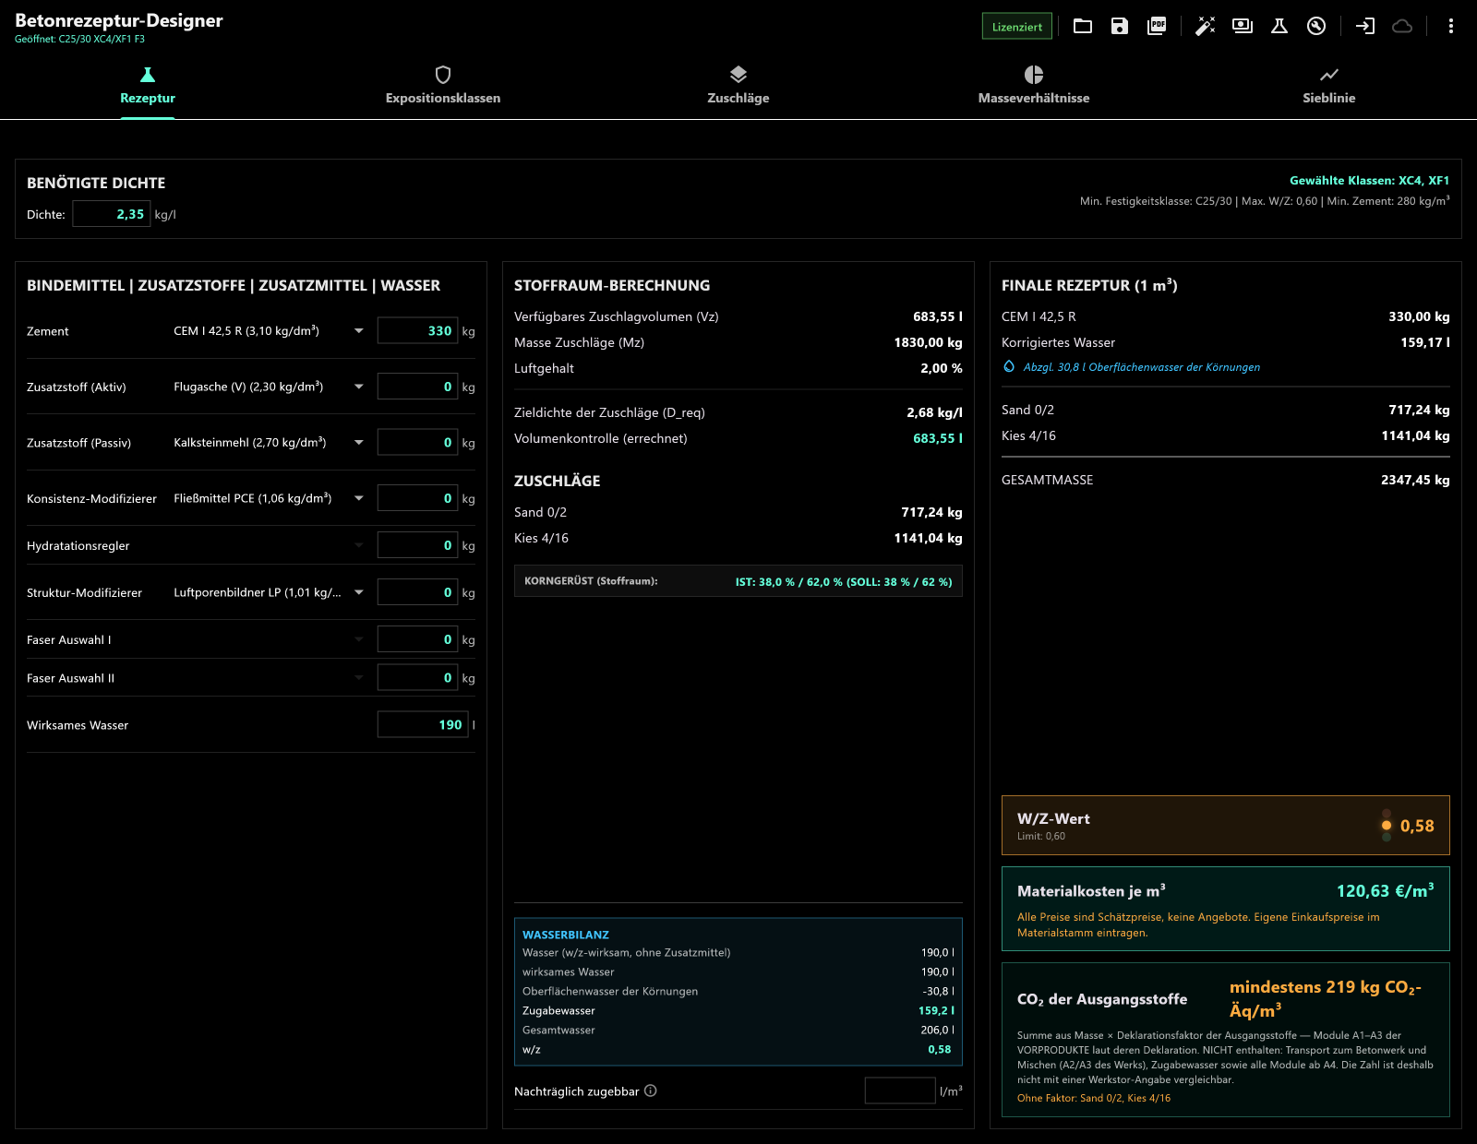Open a recipe file with the folder icon
The height and width of the screenshot is (1144, 1477).
click(1083, 26)
